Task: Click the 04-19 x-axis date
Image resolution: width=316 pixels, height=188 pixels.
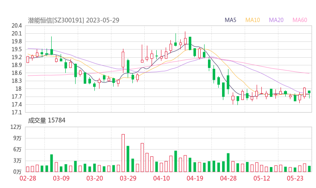Action: [195, 178]
